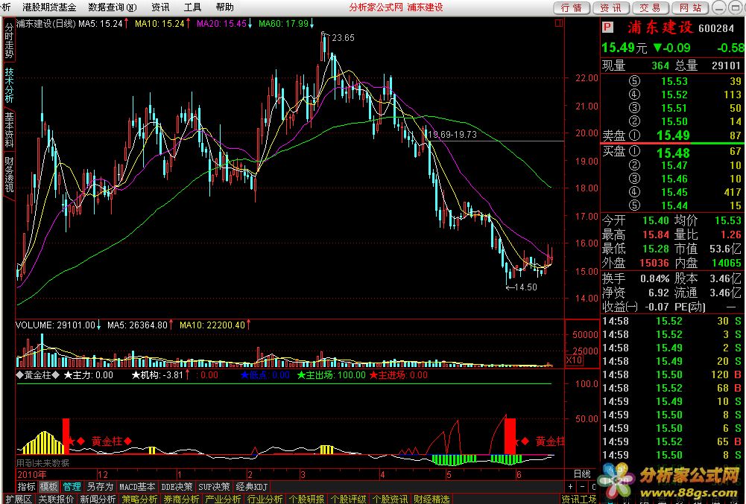Click the minus zoom-out button below 日线

tap(582, 487)
